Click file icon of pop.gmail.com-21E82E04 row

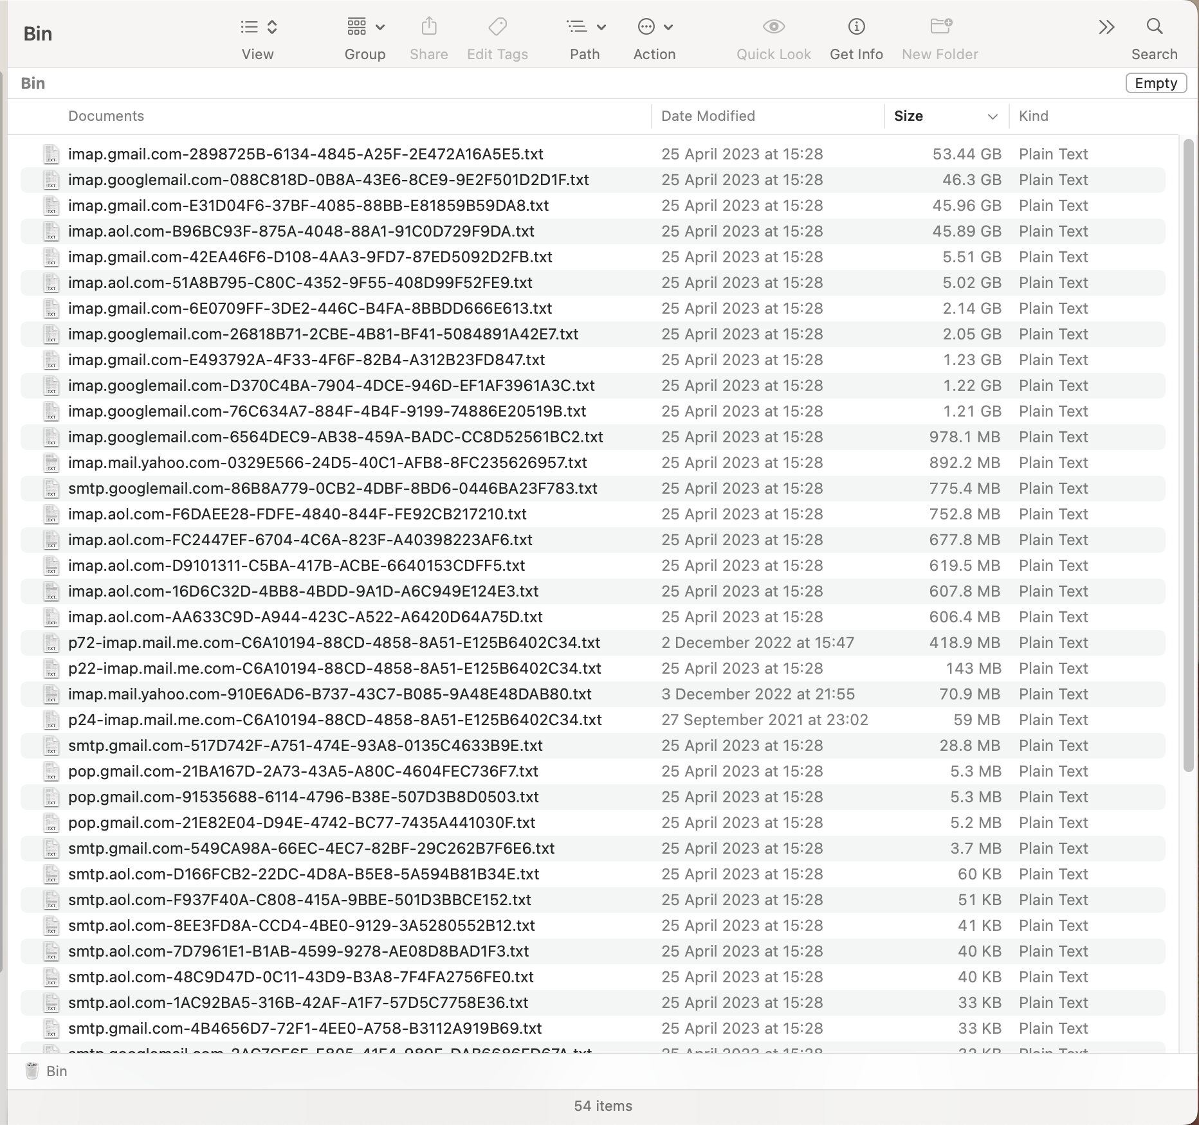[51, 823]
